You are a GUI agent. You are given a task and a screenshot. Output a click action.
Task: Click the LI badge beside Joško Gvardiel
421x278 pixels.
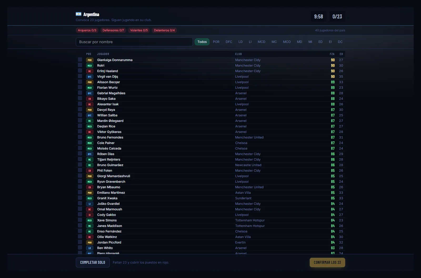[90, 204]
